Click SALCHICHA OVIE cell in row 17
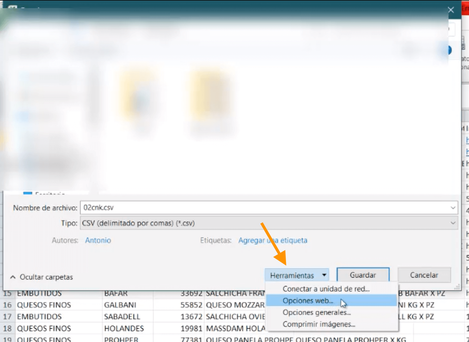The width and height of the screenshot is (469, 342). [235, 317]
